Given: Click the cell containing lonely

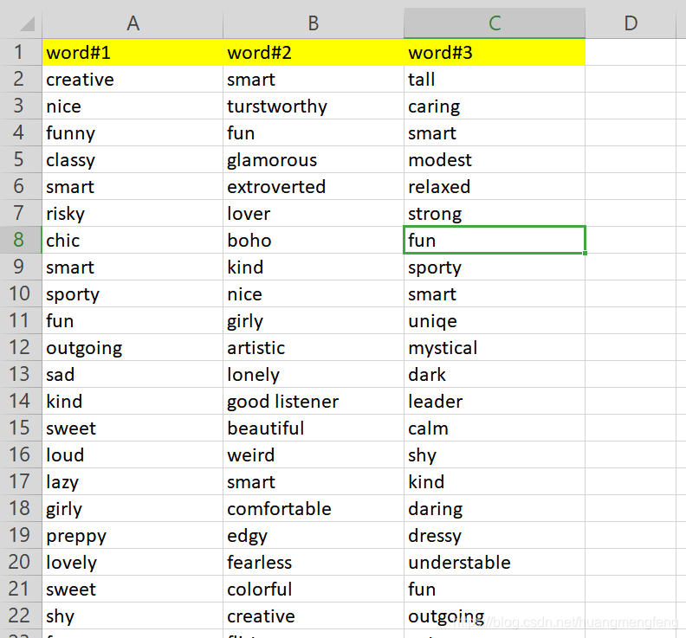Looking at the screenshot, I should (x=314, y=374).
